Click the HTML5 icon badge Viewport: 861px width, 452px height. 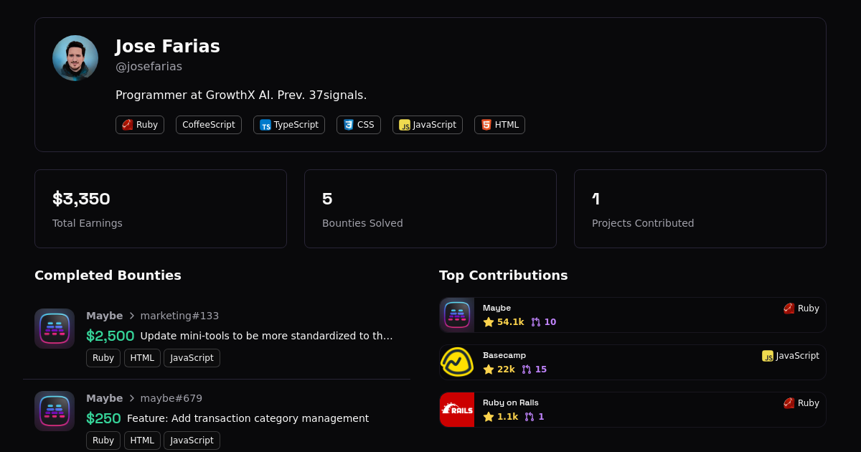coord(486,125)
